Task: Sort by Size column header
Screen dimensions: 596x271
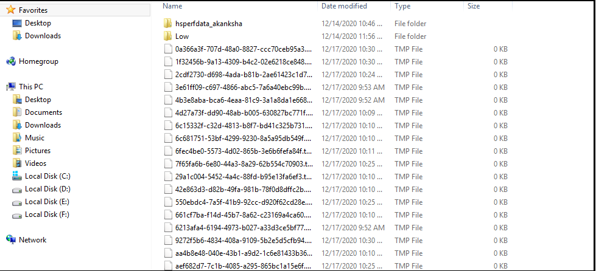Action: (x=474, y=6)
